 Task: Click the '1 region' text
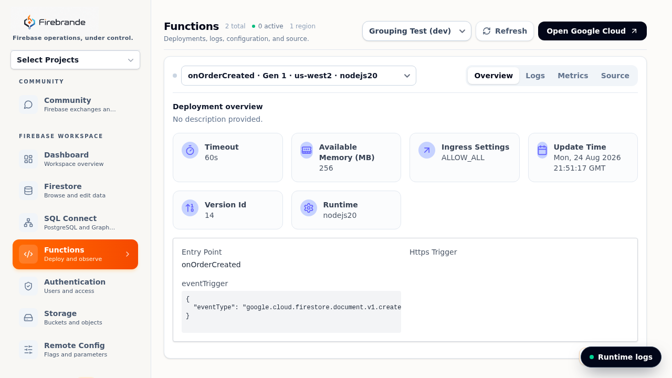tap(302, 26)
